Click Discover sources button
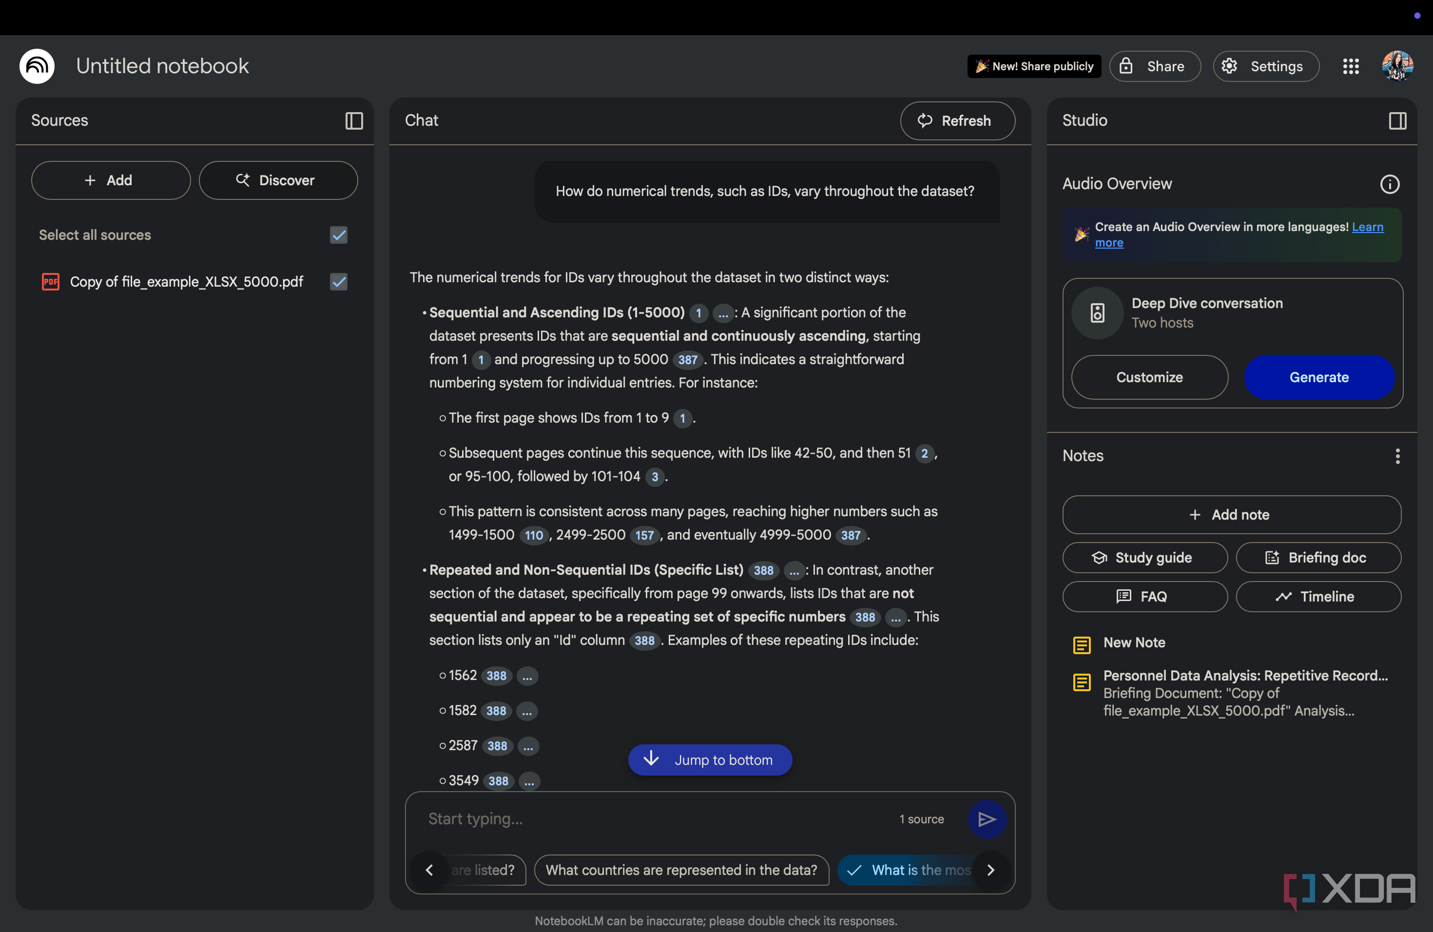Viewport: 1433px width, 932px height. [278, 181]
